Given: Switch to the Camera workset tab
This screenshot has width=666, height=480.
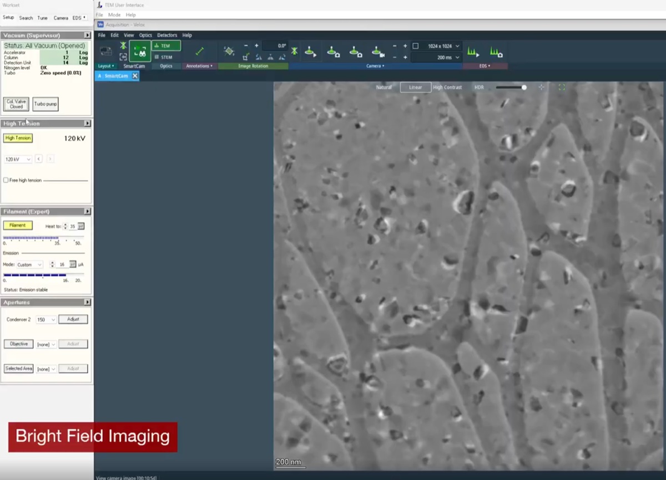Looking at the screenshot, I should point(60,18).
